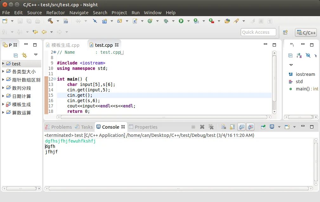Click Collapse All in Project Explorer
Viewport: 320px width, 202px height.
pyautogui.click(x=16, y=55)
